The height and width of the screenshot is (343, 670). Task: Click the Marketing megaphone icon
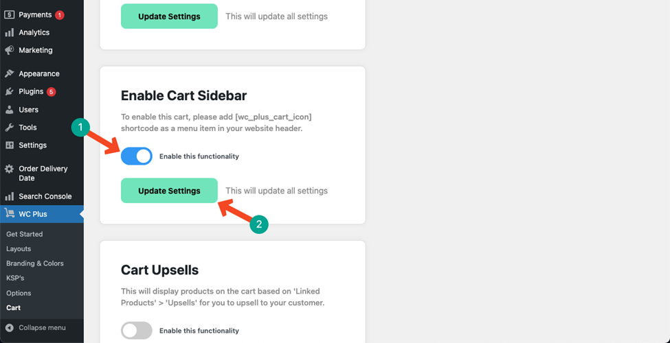tap(9, 50)
